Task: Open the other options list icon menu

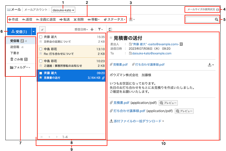Action: point(132,19)
